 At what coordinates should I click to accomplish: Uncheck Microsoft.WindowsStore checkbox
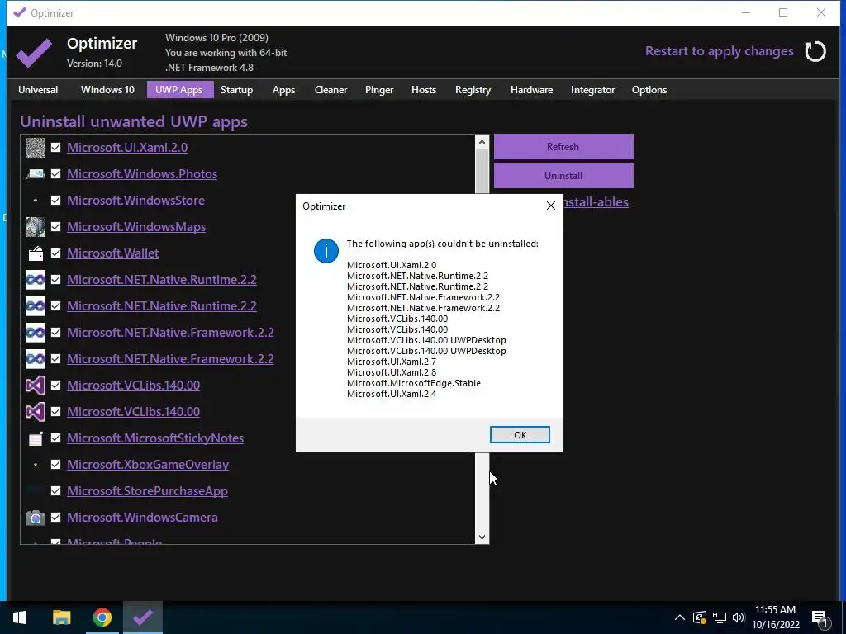[55, 200]
